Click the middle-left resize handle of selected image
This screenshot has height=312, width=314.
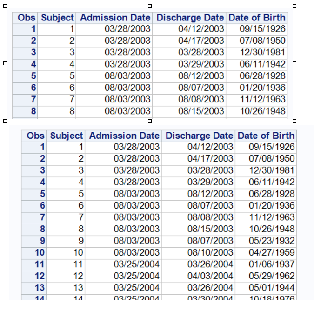(5, 64)
